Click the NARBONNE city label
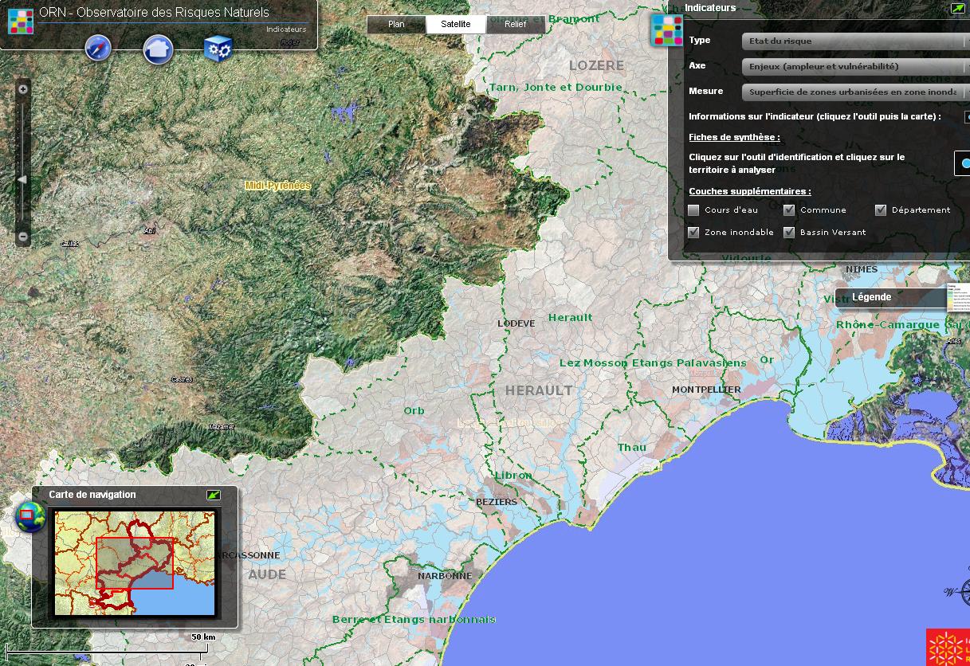970x666 pixels. coord(445,576)
